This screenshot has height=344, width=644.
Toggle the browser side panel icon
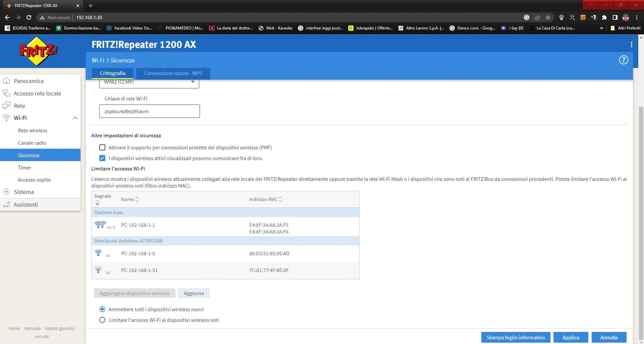click(615, 17)
